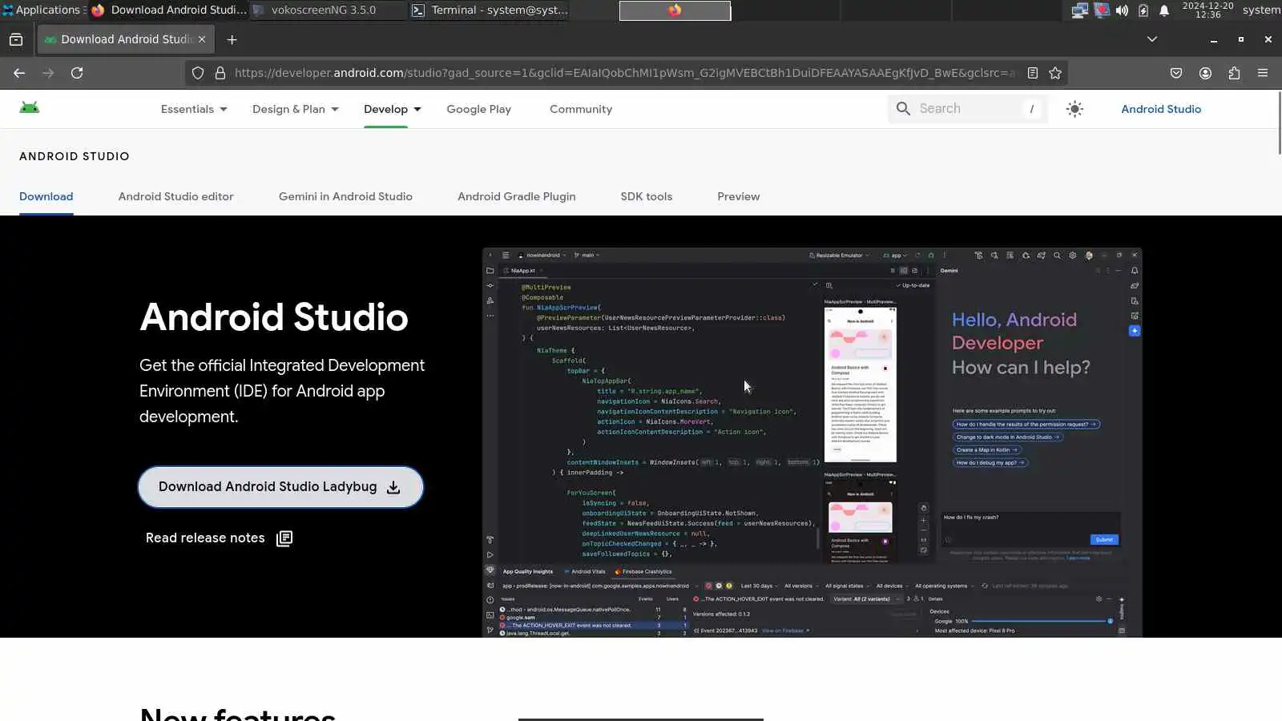The height and width of the screenshot is (721, 1282).
Task: List all tabs with the chevron
Action: [x=1152, y=39]
